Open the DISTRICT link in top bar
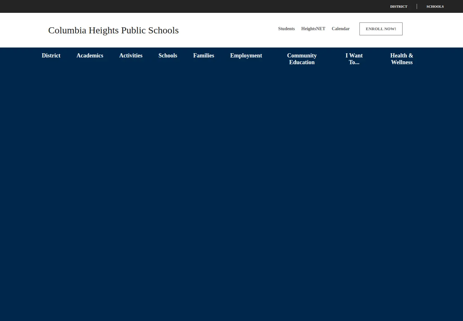The image size is (463, 321). pos(399,6)
